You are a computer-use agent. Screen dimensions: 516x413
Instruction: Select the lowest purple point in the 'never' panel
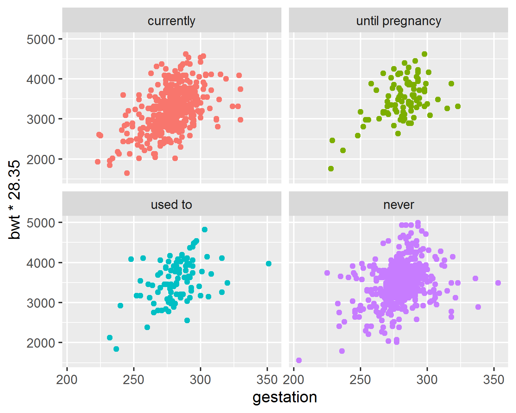(299, 360)
